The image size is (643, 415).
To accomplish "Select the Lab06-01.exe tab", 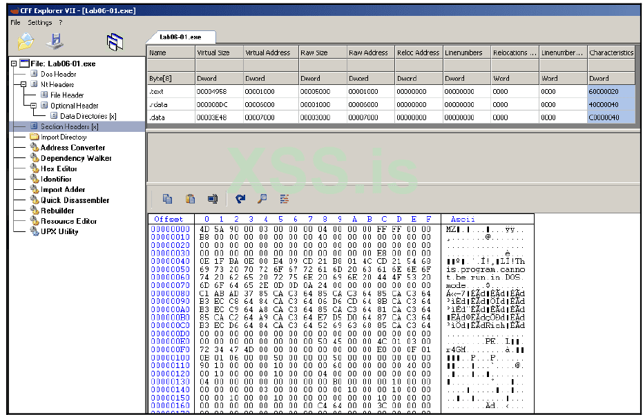I will click(x=180, y=37).
